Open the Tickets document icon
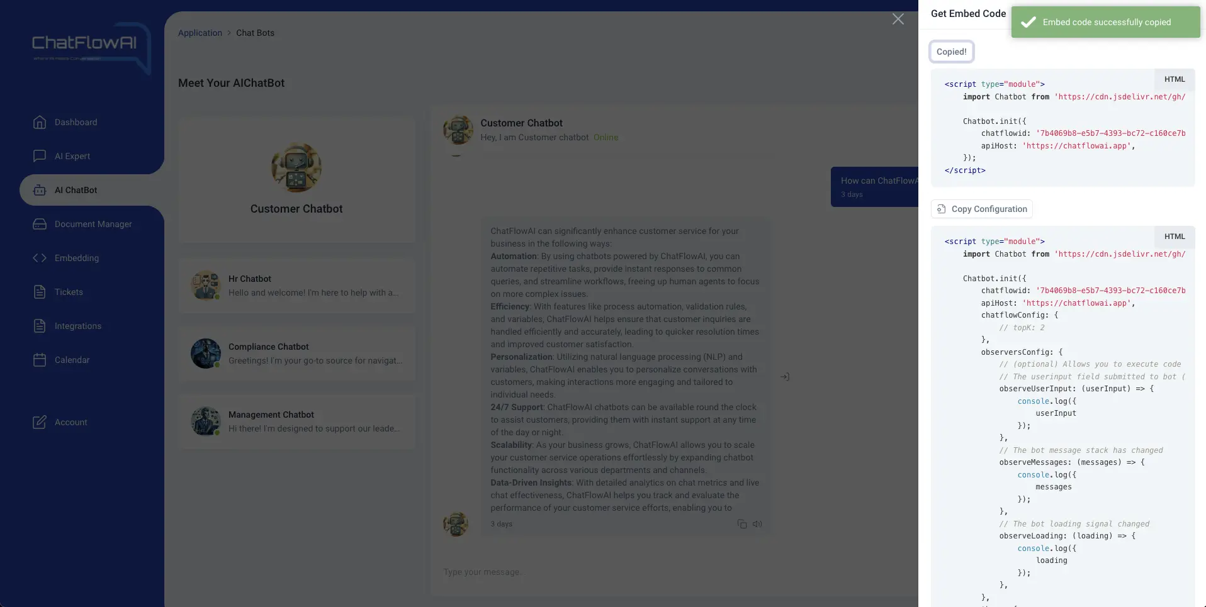1206x607 pixels. point(40,292)
